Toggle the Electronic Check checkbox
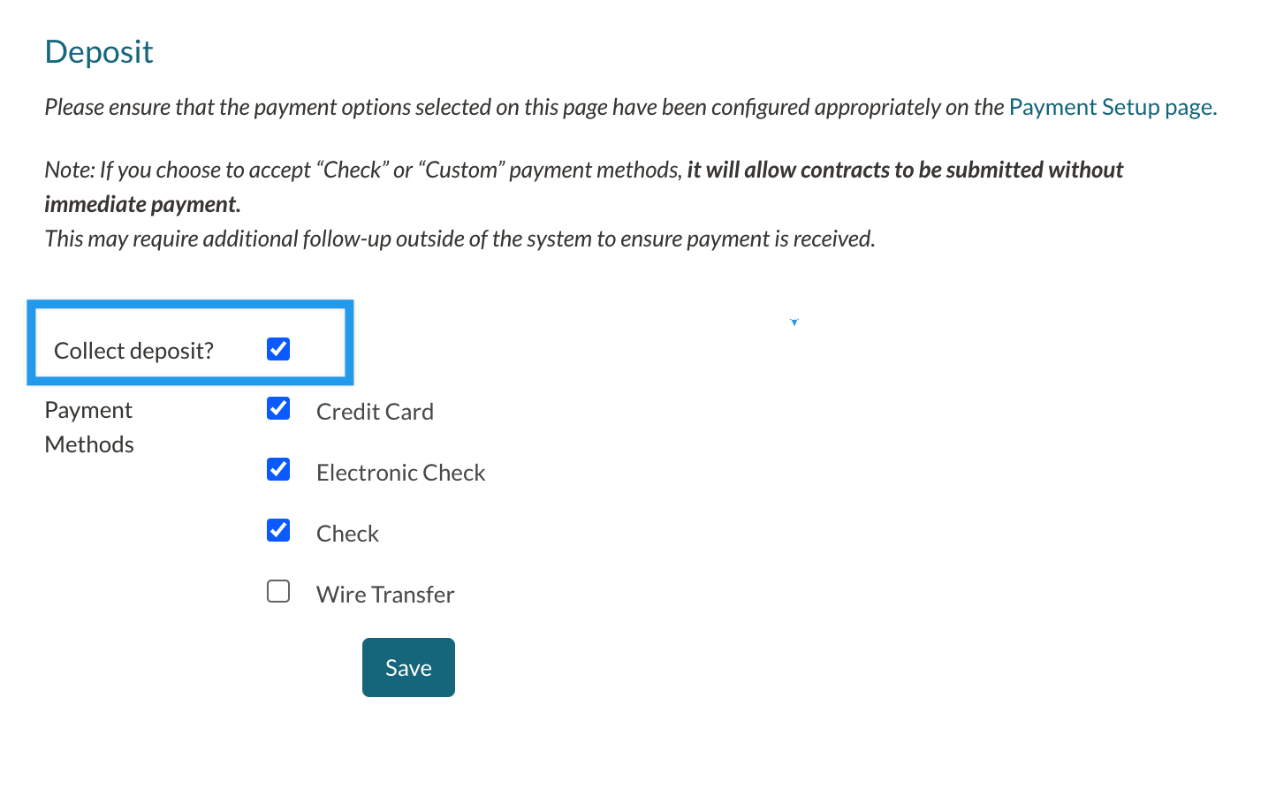 click(x=278, y=469)
